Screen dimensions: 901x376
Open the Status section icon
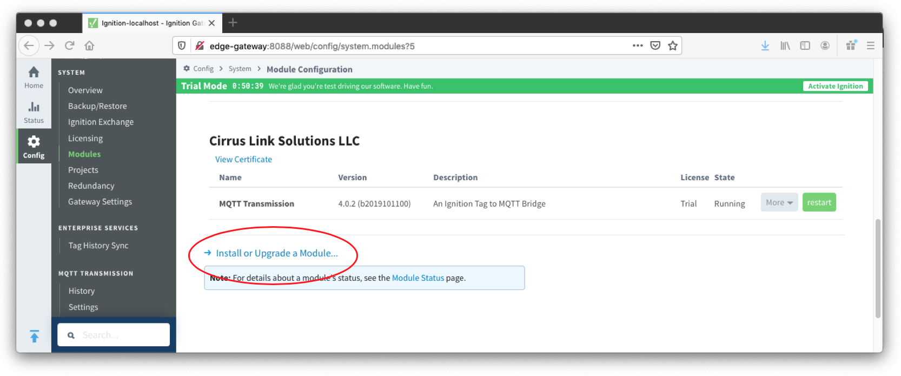click(x=34, y=107)
